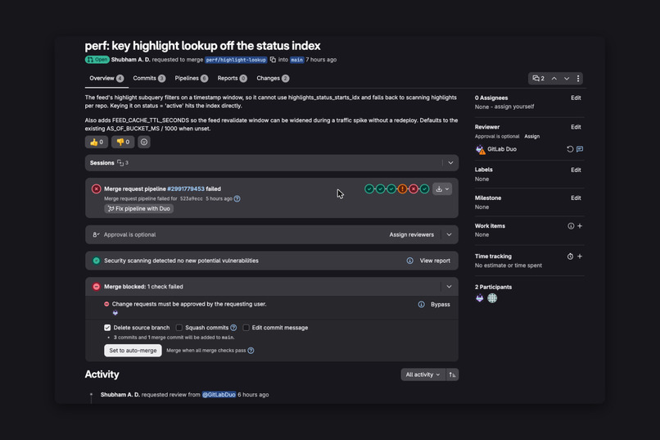
Task: Click the GitLab Duo reviewer name
Action: click(x=502, y=149)
